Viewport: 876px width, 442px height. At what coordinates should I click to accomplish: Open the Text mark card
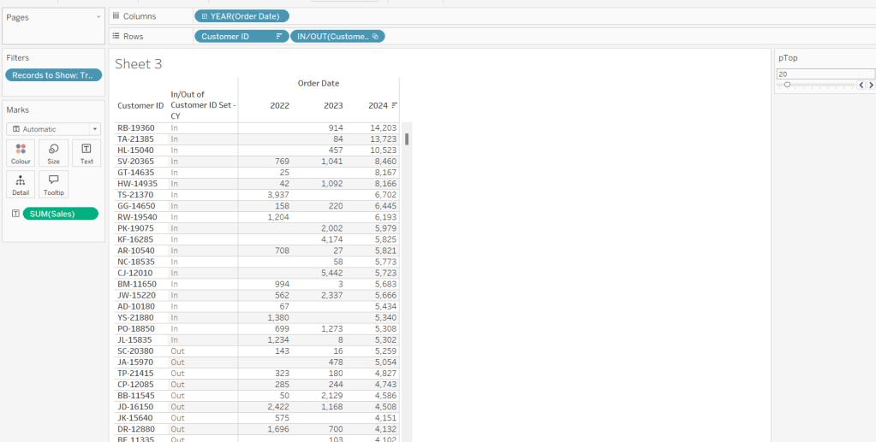coord(86,154)
